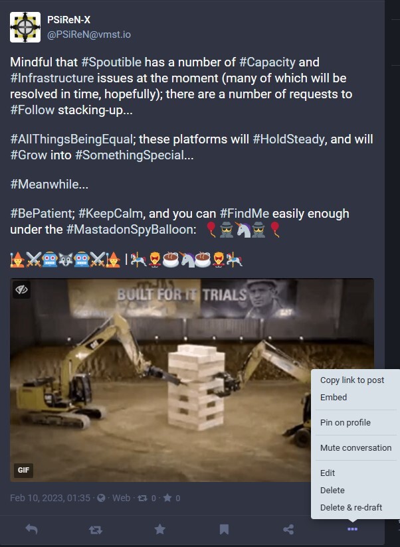Select Pin on profile
Image resolution: width=400 pixels, height=547 pixels.
point(346,422)
